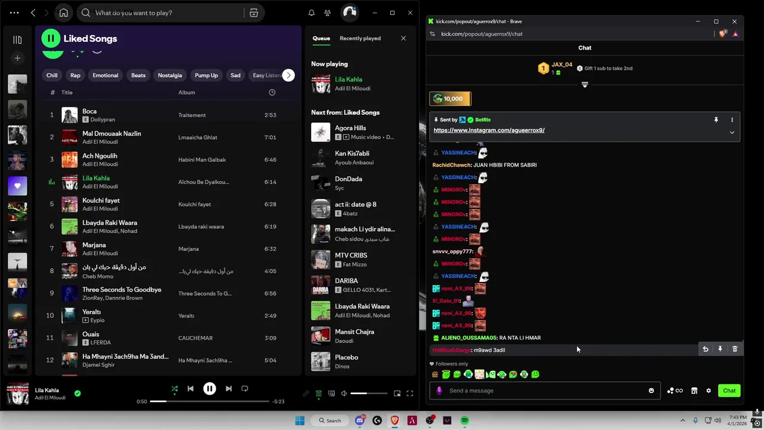
Task: Click the Lila Kahla now-playing thumbnail
Action: click(17, 394)
